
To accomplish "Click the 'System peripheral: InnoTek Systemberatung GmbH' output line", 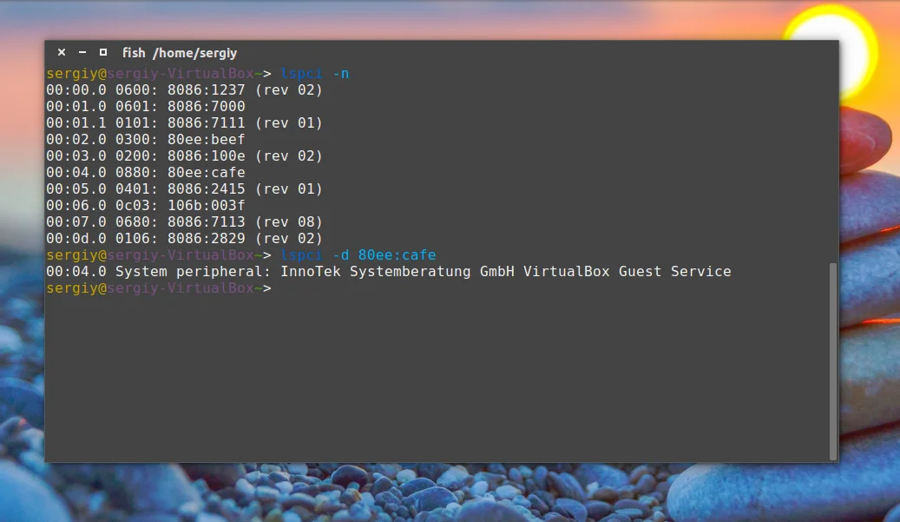I will click(x=389, y=272).
